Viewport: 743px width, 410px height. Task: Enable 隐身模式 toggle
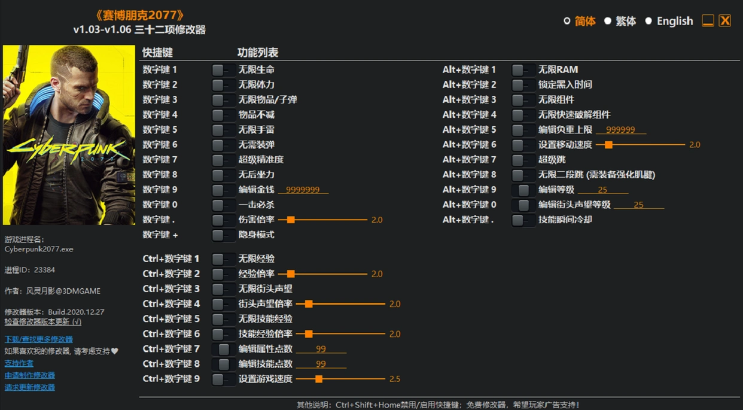pyautogui.click(x=223, y=235)
